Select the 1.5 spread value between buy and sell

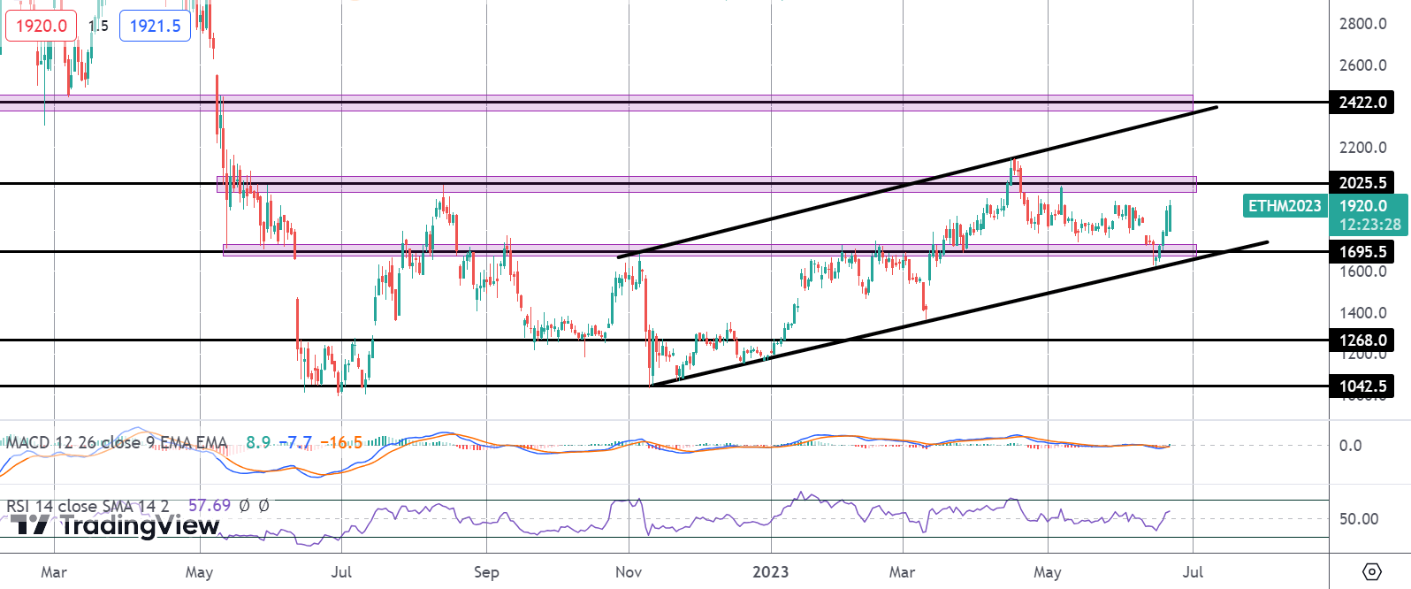click(x=98, y=26)
